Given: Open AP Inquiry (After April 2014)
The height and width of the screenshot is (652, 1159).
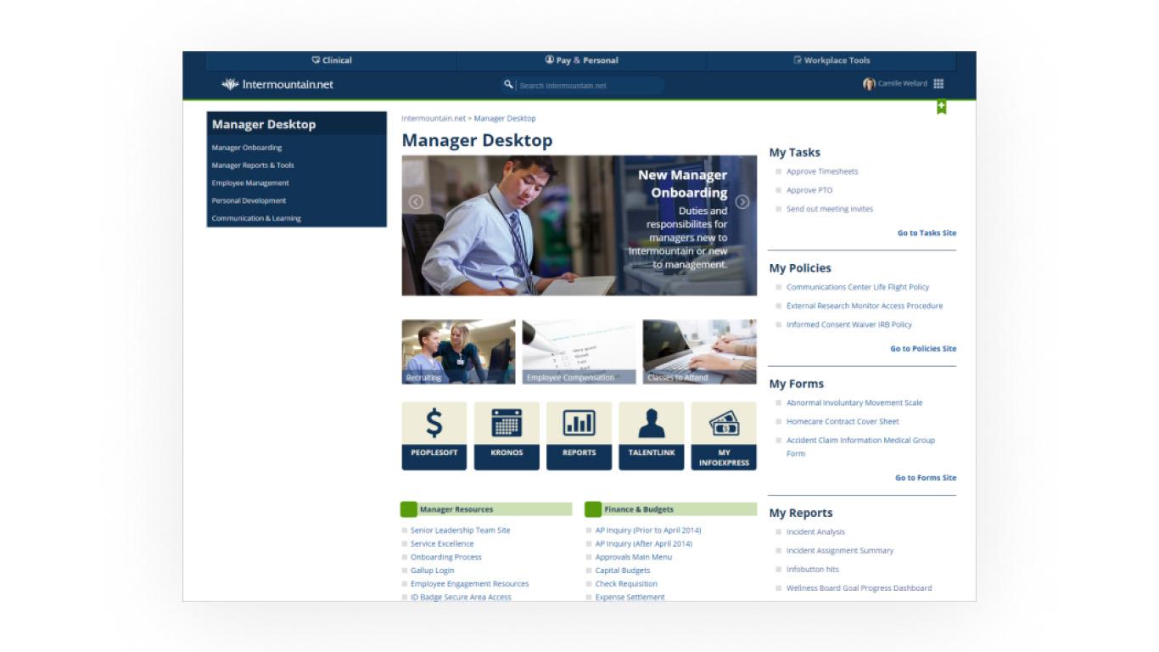Looking at the screenshot, I should tap(644, 543).
